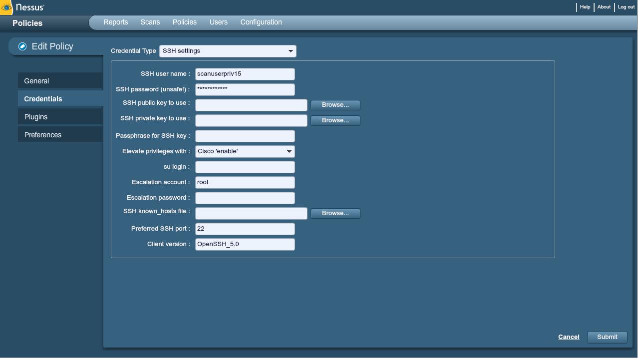Click the SSH user name field

(245, 74)
